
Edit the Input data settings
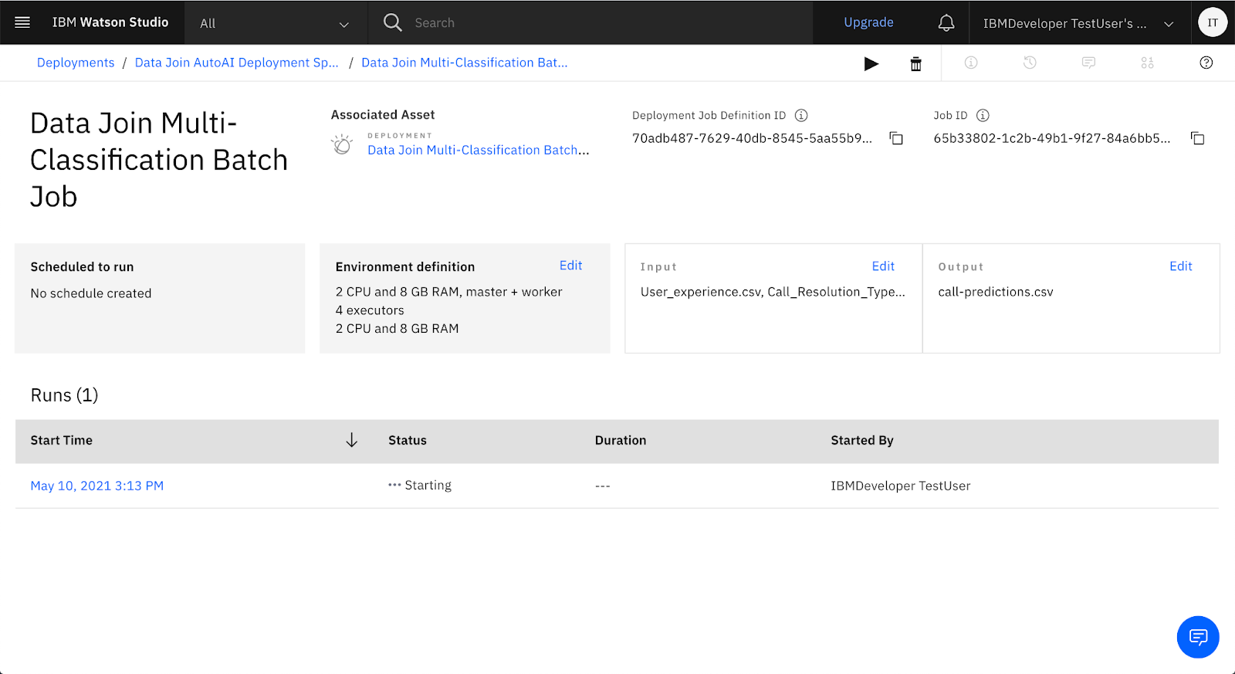pos(882,266)
